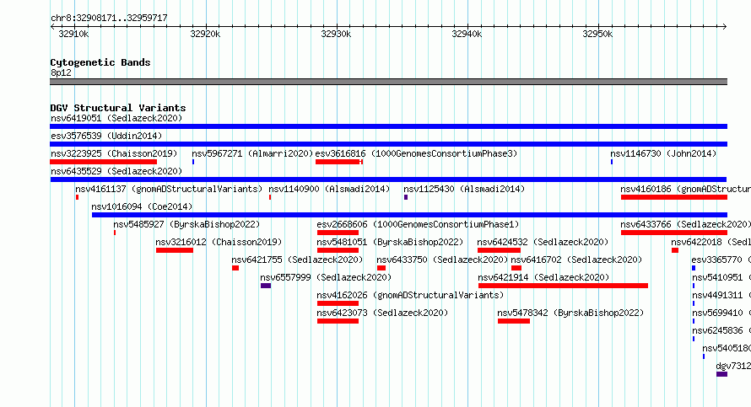The image size is (751, 407).
Task: Click the blue bar for esv3576539
Action: coord(388,144)
